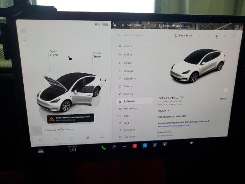Image resolution: width=245 pixels, height=184 pixels.
Task: Open the Locks settings menu
Action: (125, 46)
